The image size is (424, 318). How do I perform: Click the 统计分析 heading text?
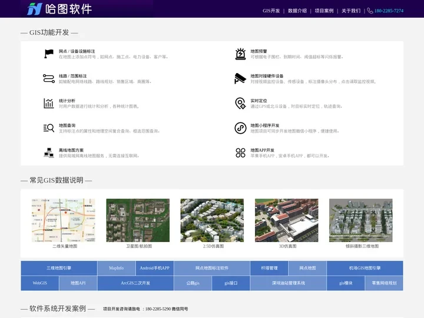67,101
